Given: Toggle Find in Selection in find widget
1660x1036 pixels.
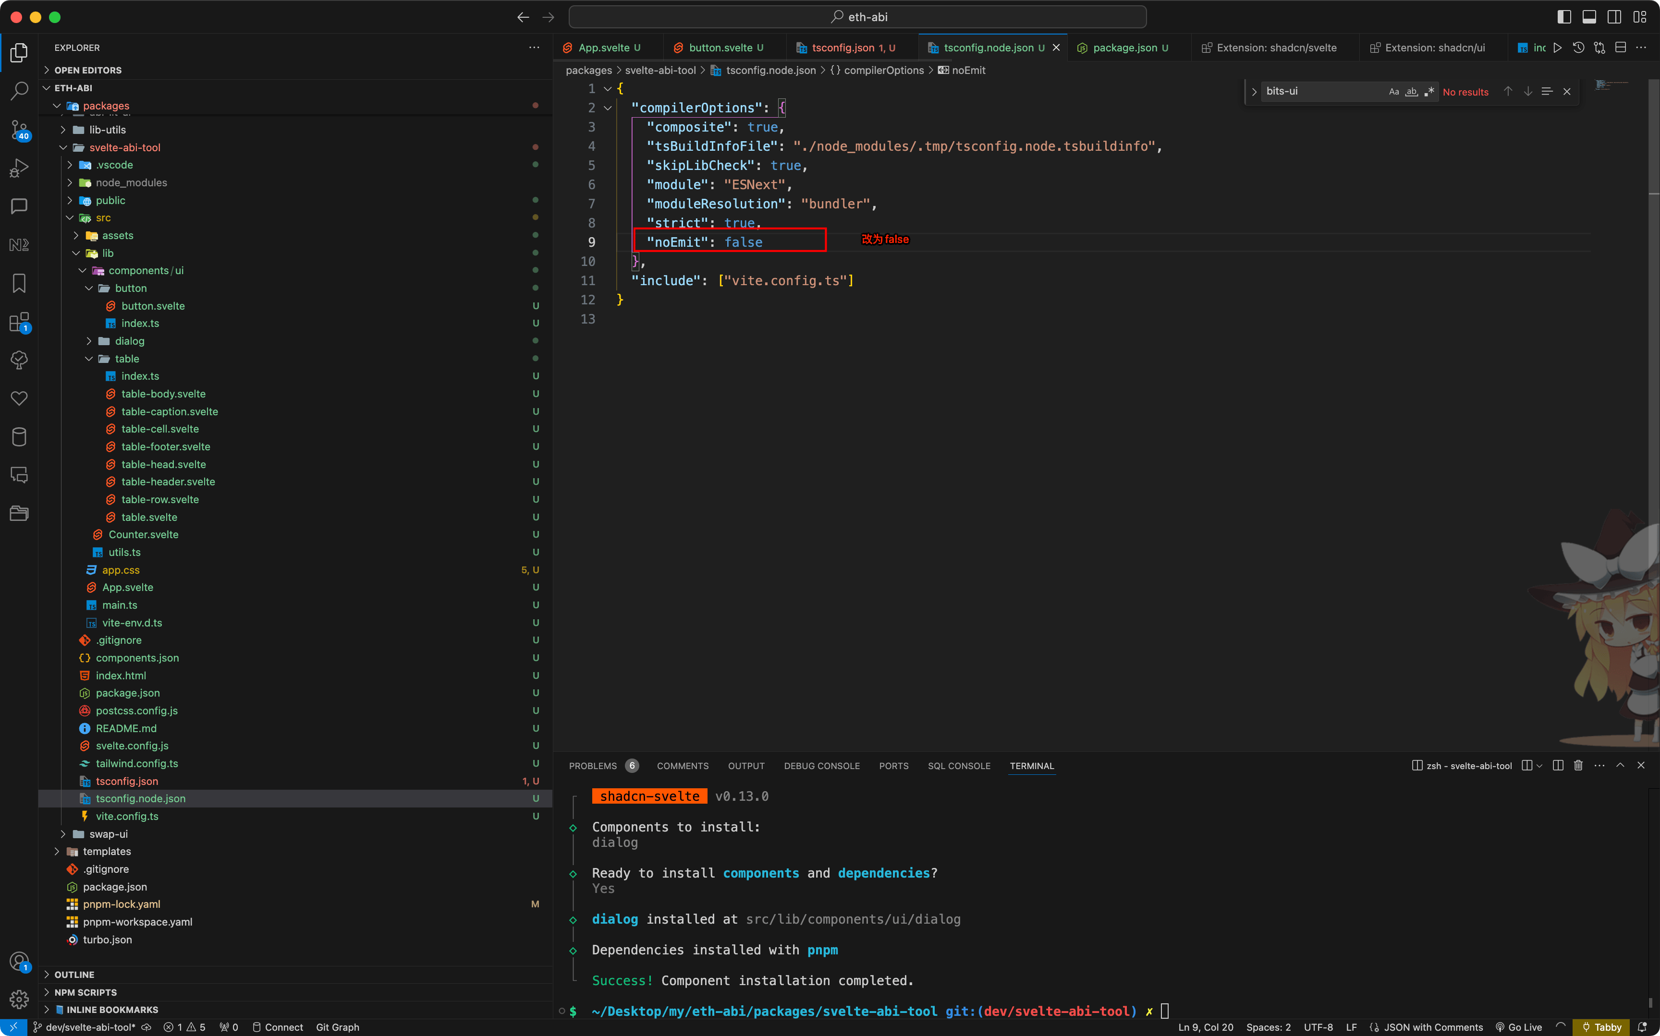Looking at the screenshot, I should 1547,92.
